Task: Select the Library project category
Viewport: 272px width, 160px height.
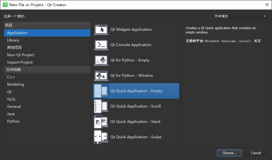Action: pos(47,40)
